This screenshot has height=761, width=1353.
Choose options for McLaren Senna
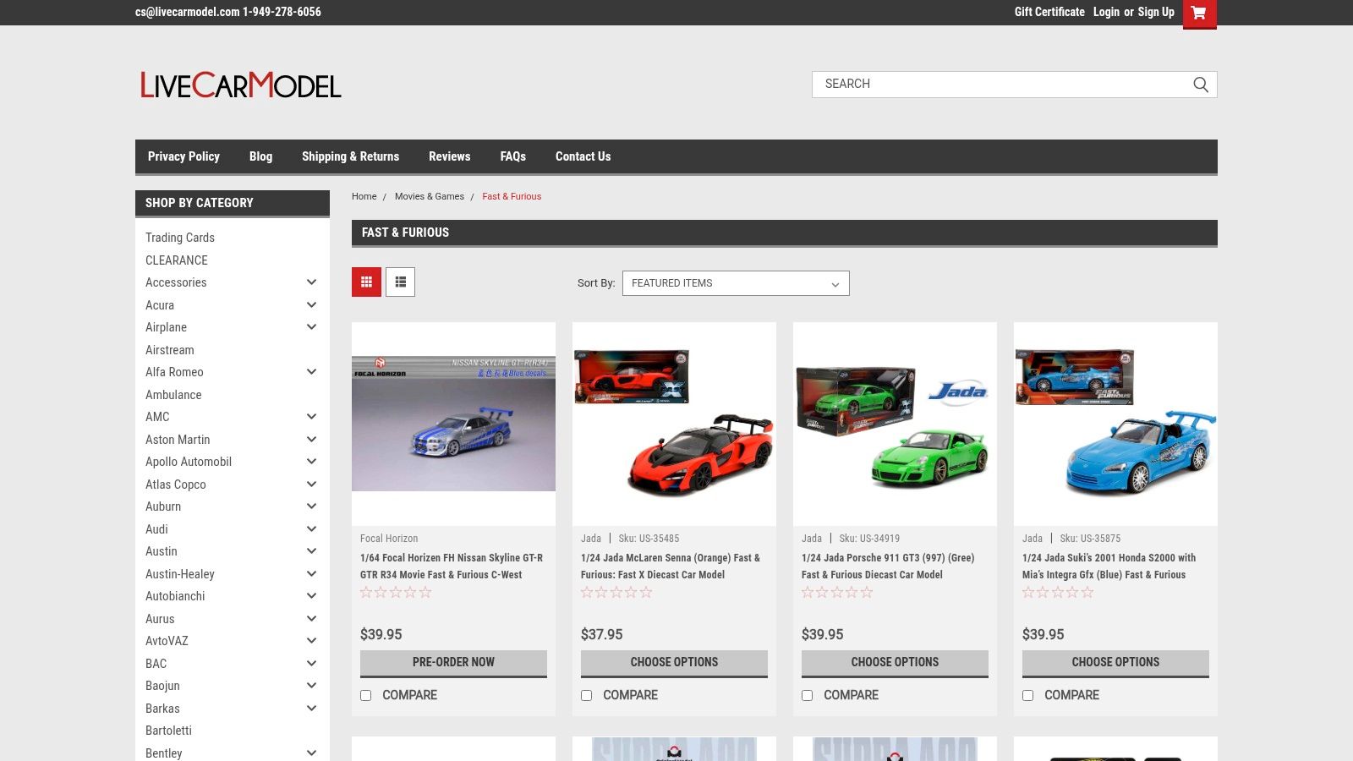(674, 663)
